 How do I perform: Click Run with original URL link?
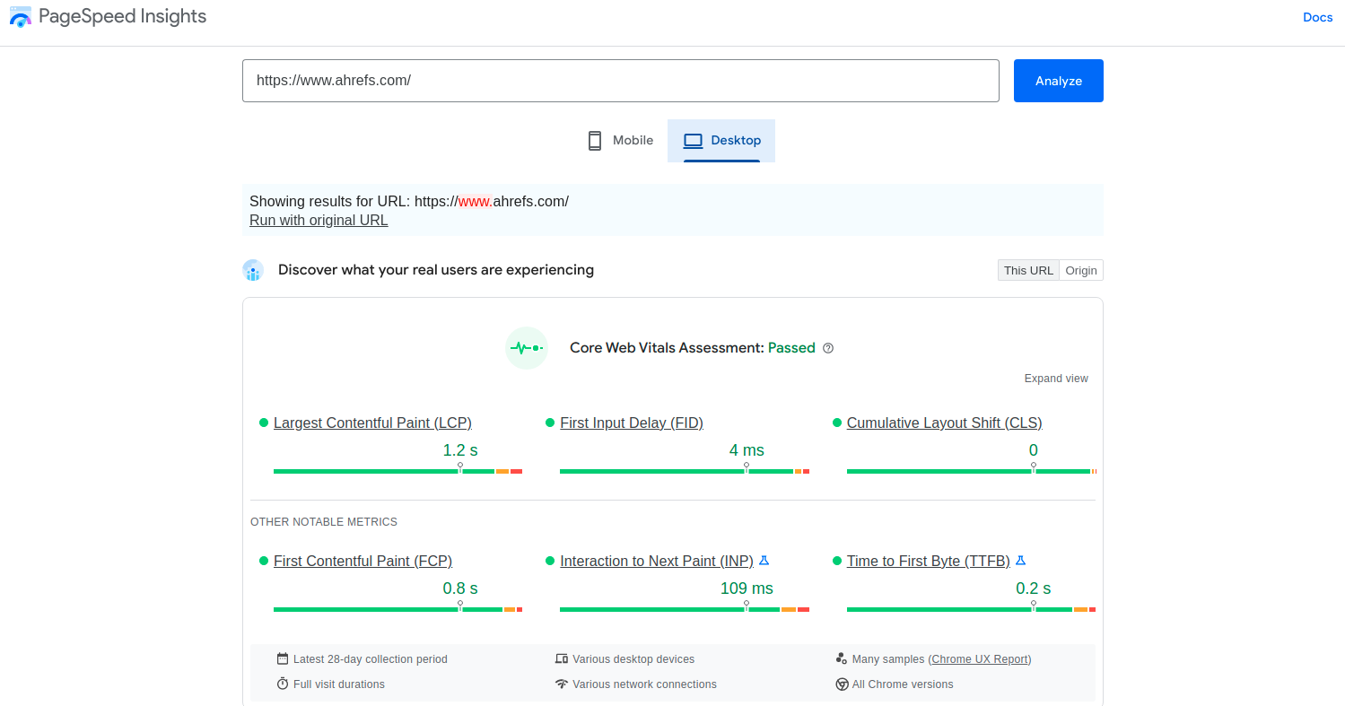coord(319,221)
